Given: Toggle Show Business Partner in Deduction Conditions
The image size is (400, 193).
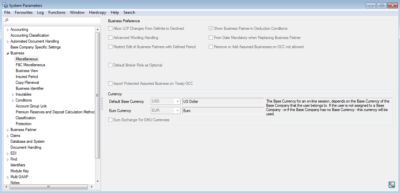Looking at the screenshot, I should point(211,28).
